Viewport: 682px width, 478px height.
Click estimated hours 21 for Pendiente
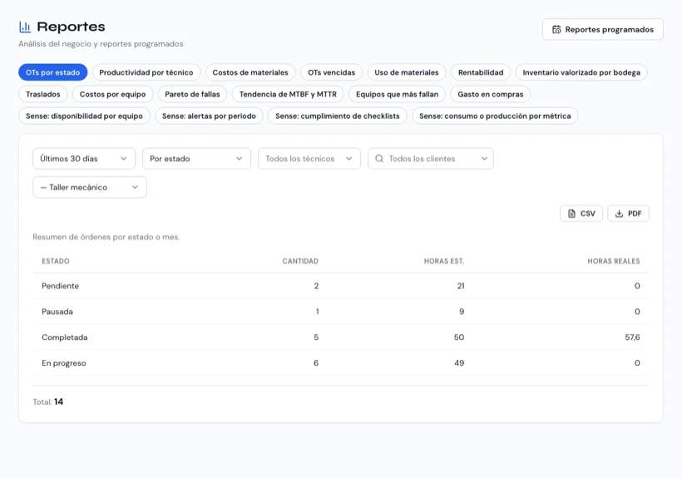pos(461,286)
